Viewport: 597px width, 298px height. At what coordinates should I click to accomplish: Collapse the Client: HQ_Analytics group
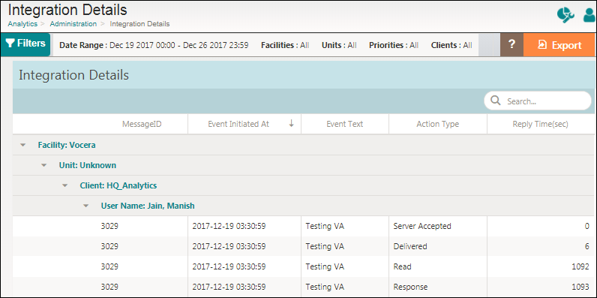coord(65,185)
